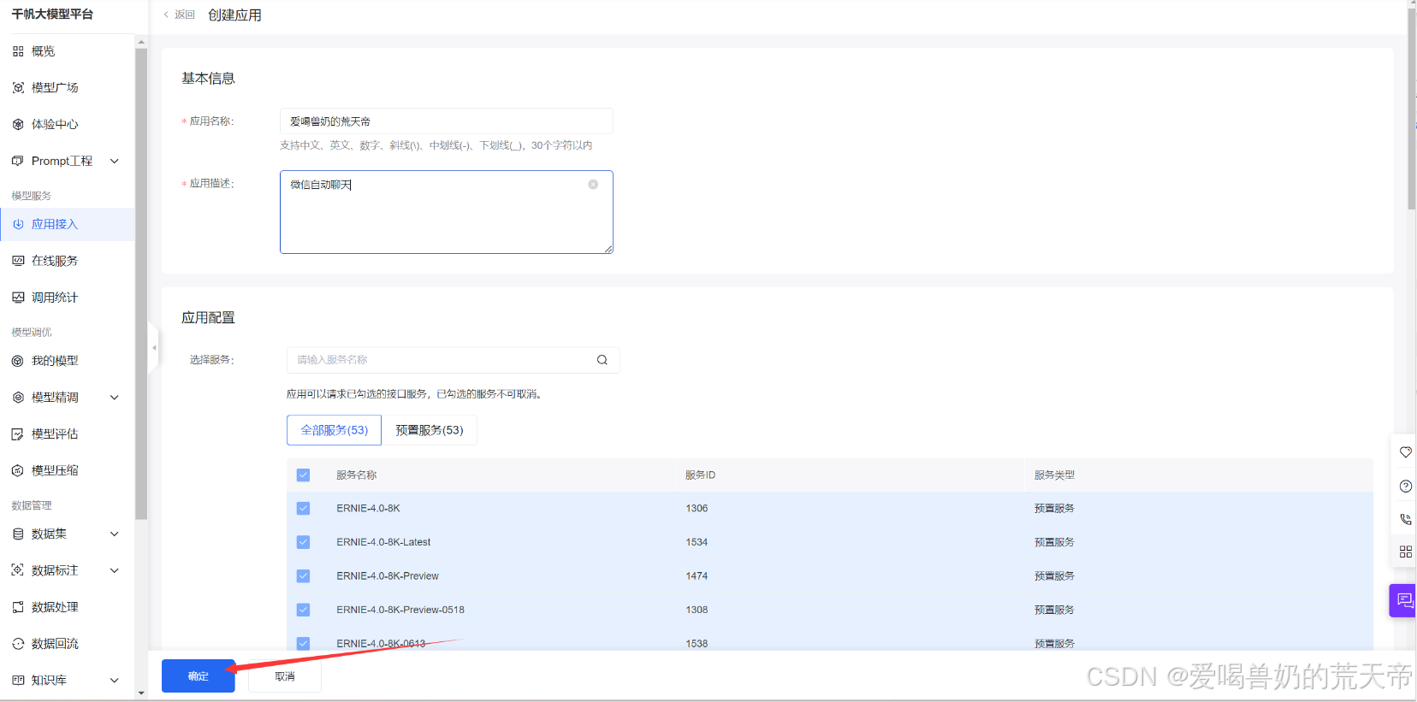The width and height of the screenshot is (1417, 702).
Task: Switch to the 全部服务(53) tab
Action: click(x=334, y=430)
